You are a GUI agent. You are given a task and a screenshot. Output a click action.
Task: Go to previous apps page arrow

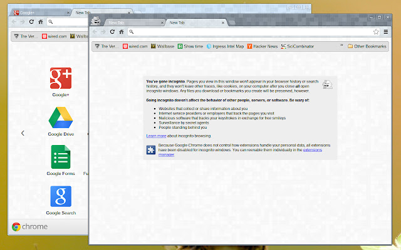point(23,133)
